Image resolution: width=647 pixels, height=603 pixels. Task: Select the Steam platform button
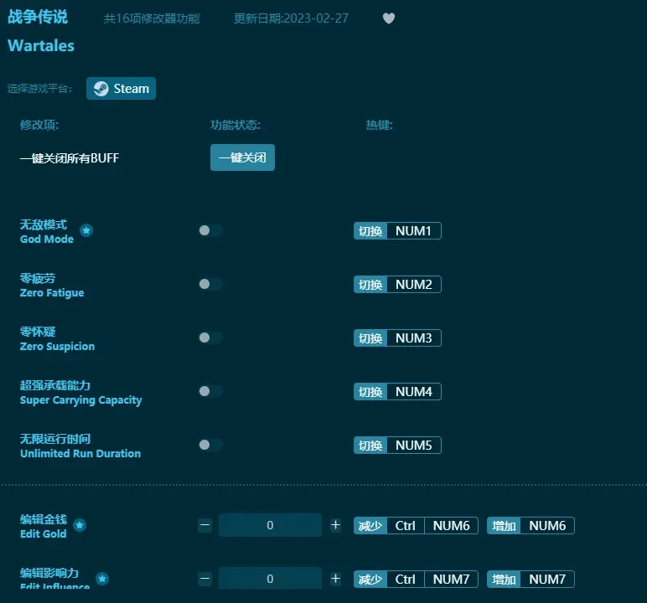pyautogui.click(x=121, y=88)
